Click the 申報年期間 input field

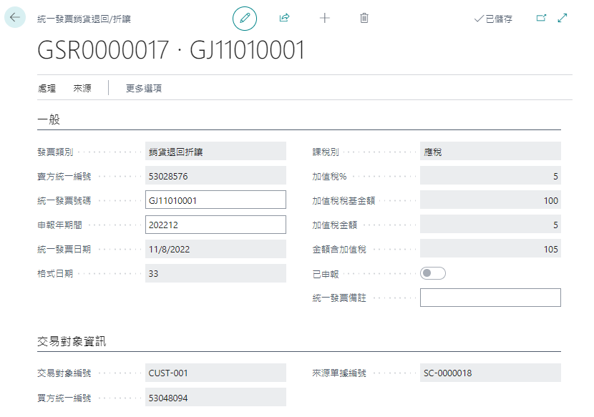(215, 225)
